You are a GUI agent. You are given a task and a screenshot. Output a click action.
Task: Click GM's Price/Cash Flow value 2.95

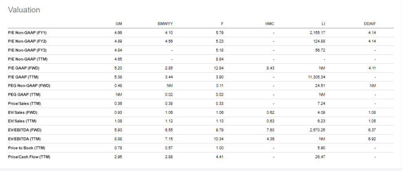(x=118, y=157)
